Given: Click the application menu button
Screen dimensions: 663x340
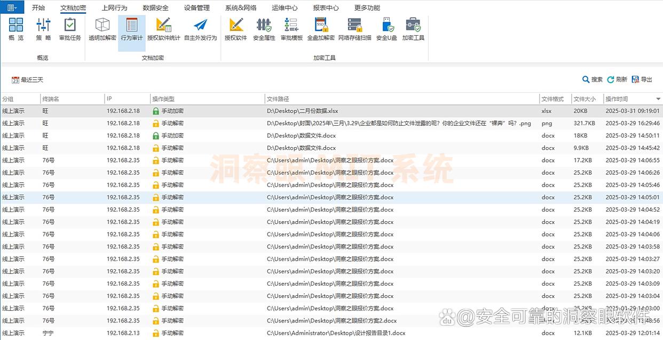Looking at the screenshot, I should [x=12, y=7].
